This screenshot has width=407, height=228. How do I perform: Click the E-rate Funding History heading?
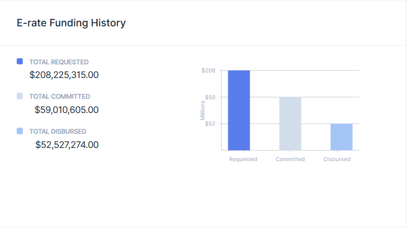(71, 23)
